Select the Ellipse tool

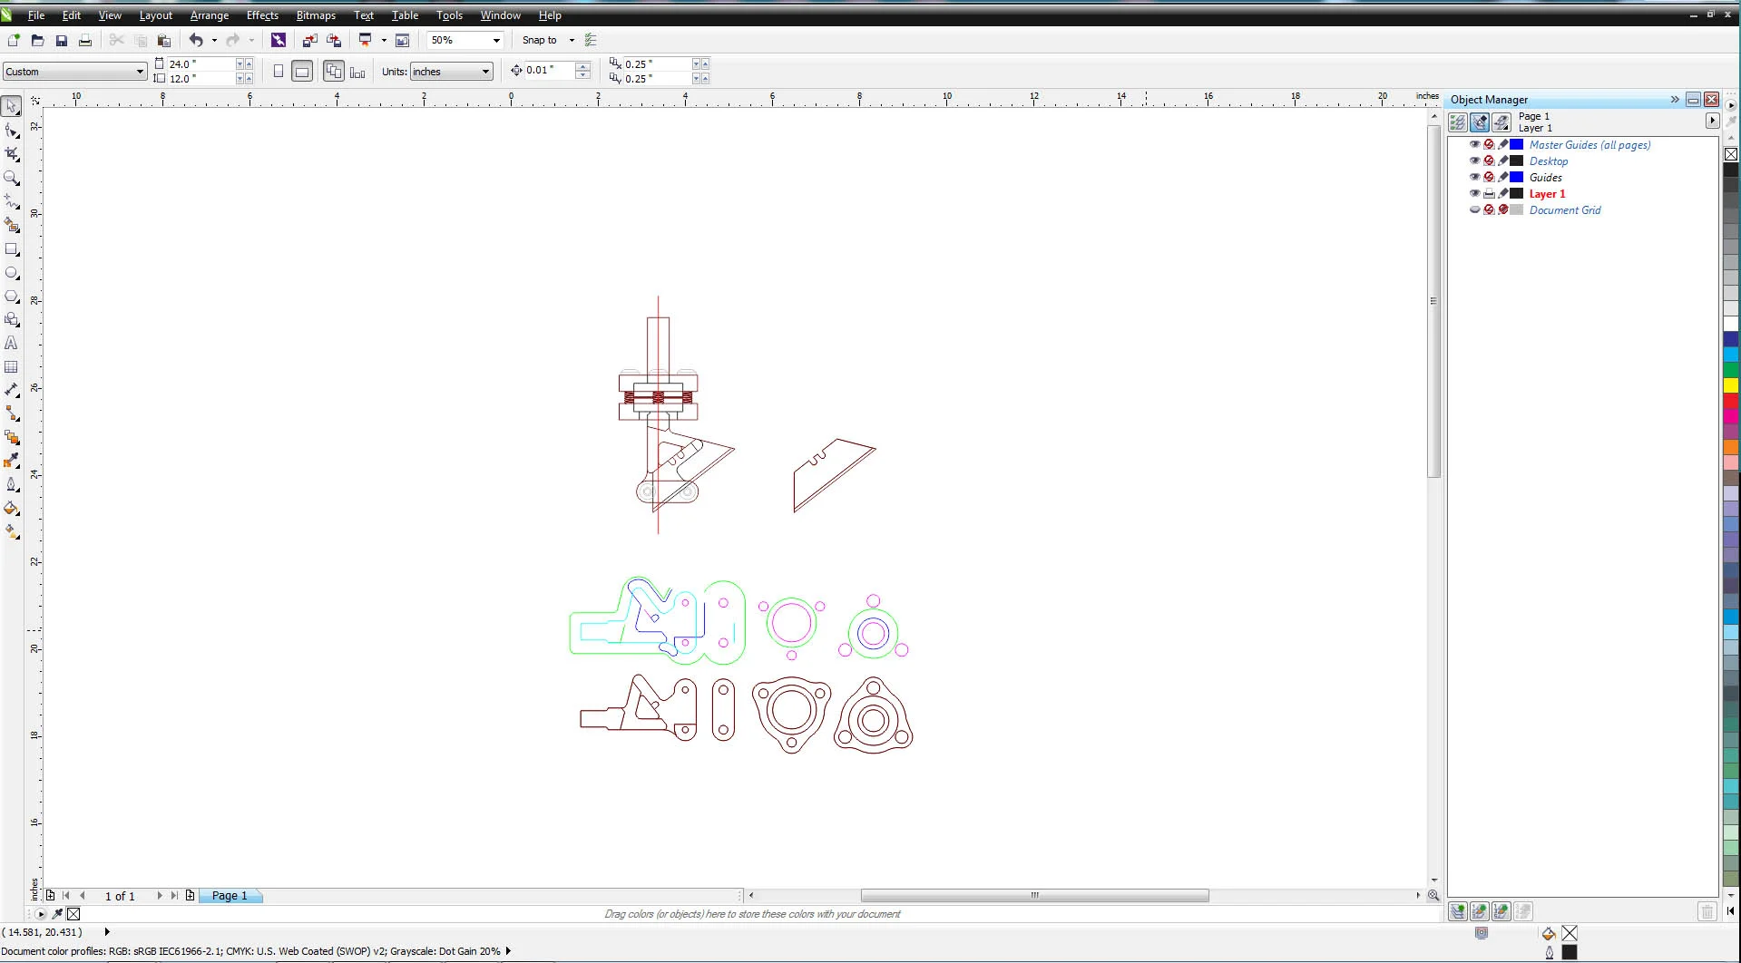[x=12, y=272]
